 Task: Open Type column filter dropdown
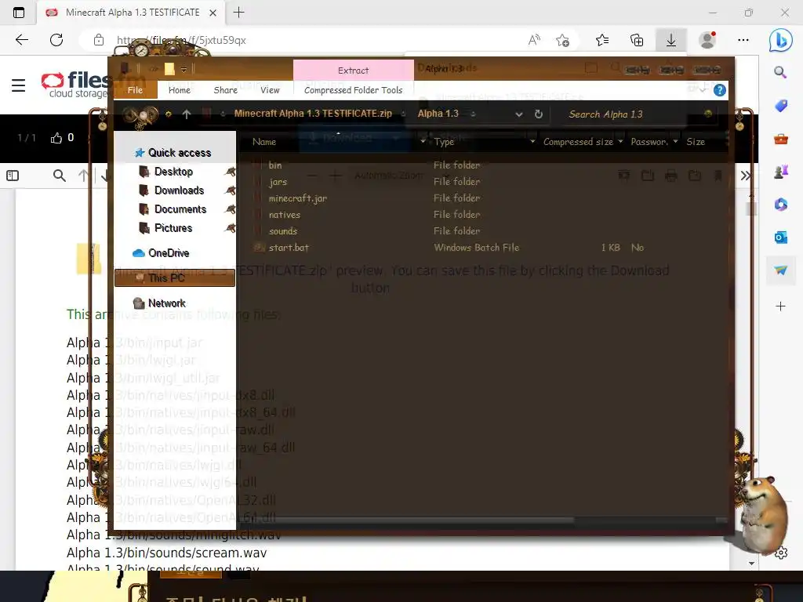point(532,141)
